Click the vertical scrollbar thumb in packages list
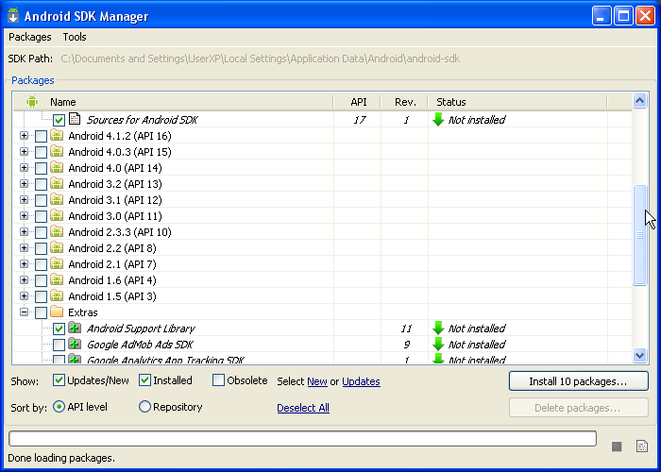Viewport: 661px width, 472px height. click(639, 235)
